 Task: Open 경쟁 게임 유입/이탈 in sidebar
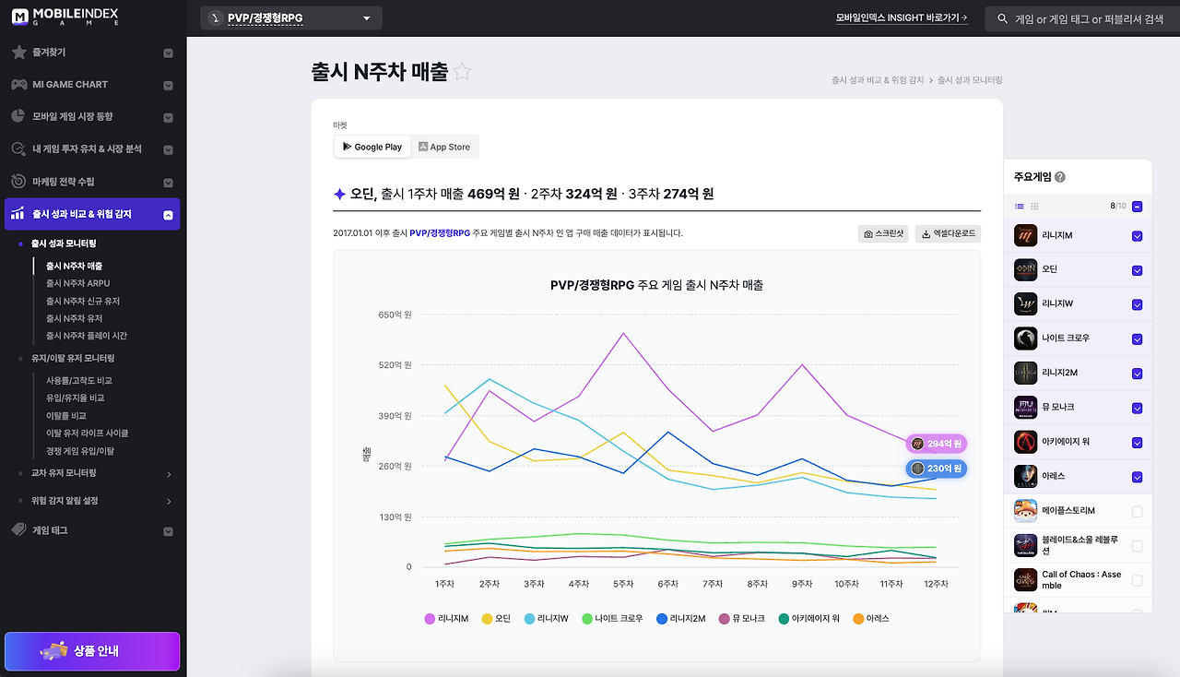(x=80, y=451)
